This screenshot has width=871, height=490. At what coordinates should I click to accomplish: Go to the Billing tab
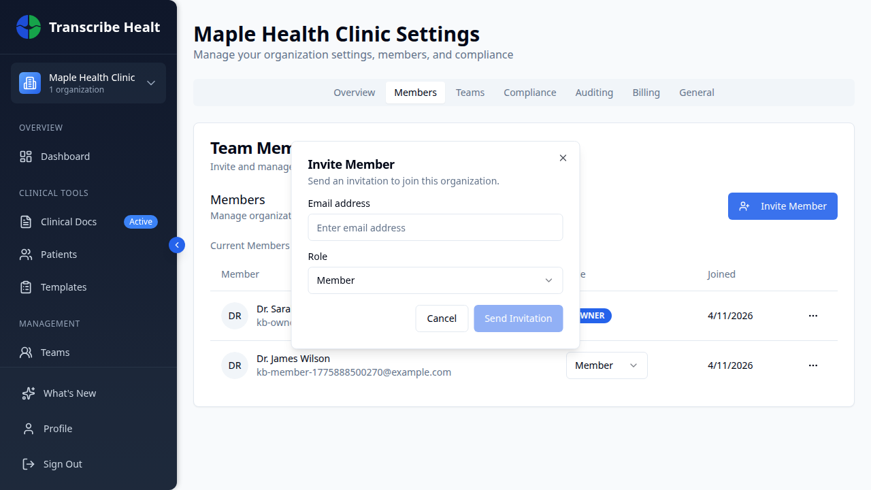[x=646, y=92]
